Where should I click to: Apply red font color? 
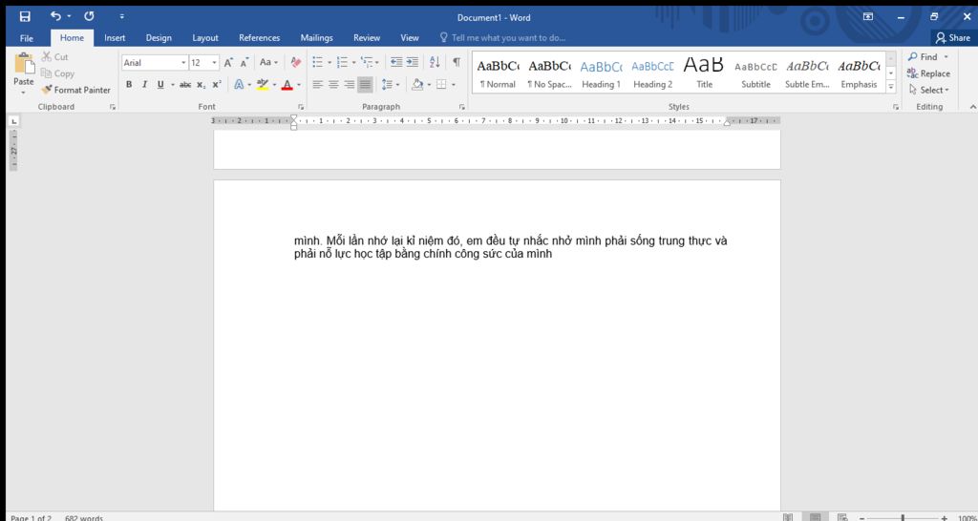287,85
